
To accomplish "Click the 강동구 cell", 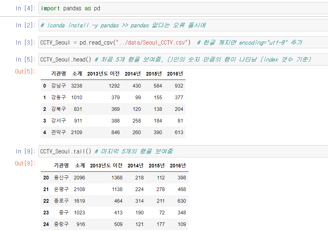I will [x=59, y=97].
